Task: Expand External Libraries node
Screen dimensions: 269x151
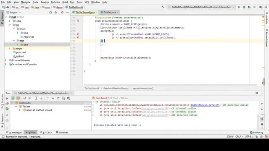Action: [6, 60]
